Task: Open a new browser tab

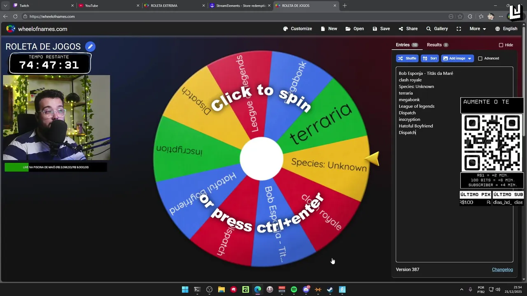Action: point(345,6)
